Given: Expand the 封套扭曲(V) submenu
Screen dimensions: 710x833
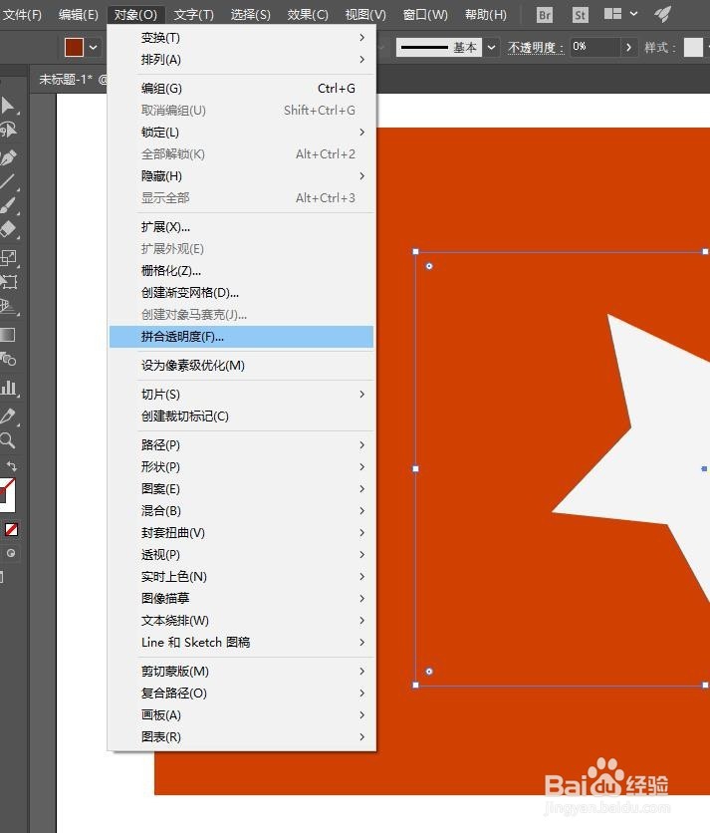Looking at the screenshot, I should (x=242, y=532).
